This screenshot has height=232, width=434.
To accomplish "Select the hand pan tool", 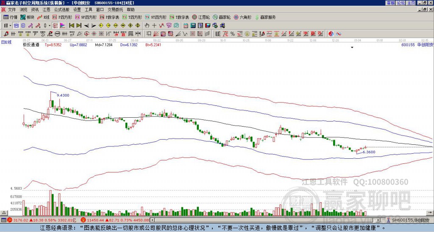I will [147, 26].
